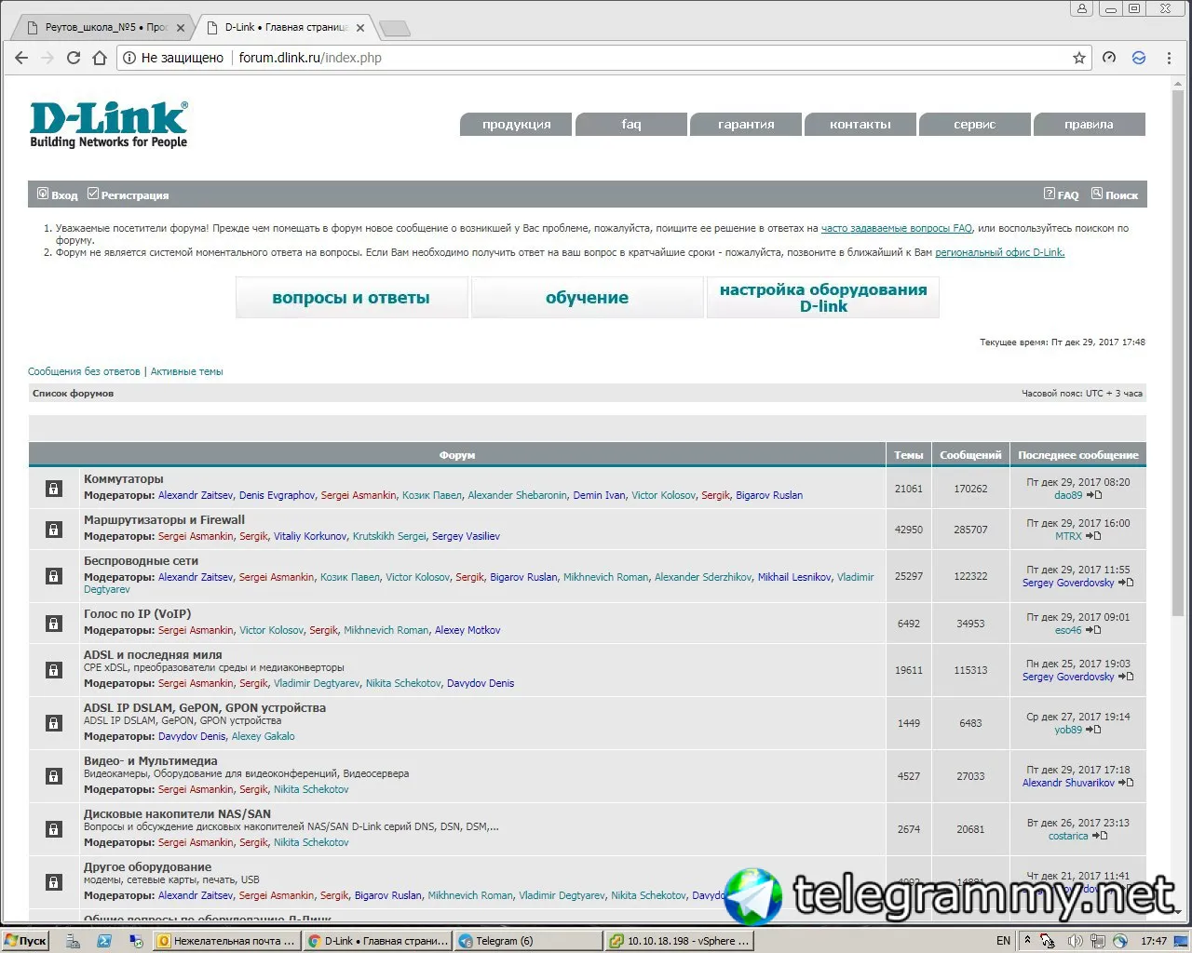Click the Регистрация link
This screenshot has width=1192, height=953.
coord(129,195)
